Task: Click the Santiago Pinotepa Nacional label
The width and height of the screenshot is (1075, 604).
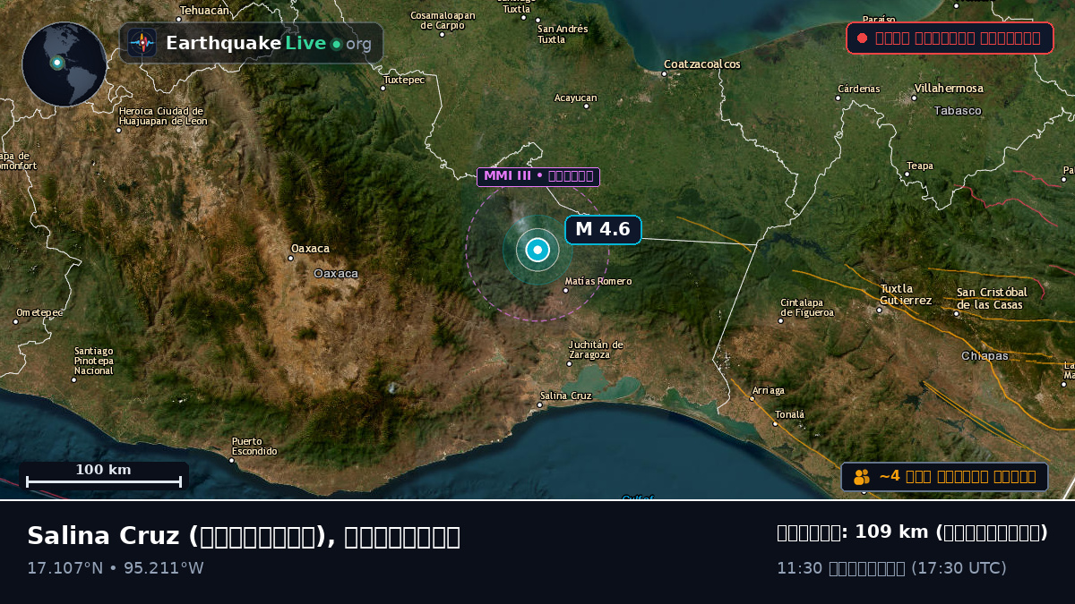Action: (x=94, y=361)
